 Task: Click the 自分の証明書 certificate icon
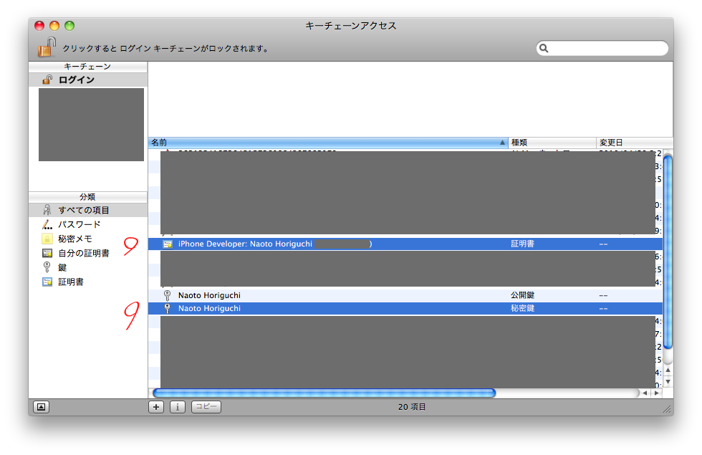tap(47, 253)
